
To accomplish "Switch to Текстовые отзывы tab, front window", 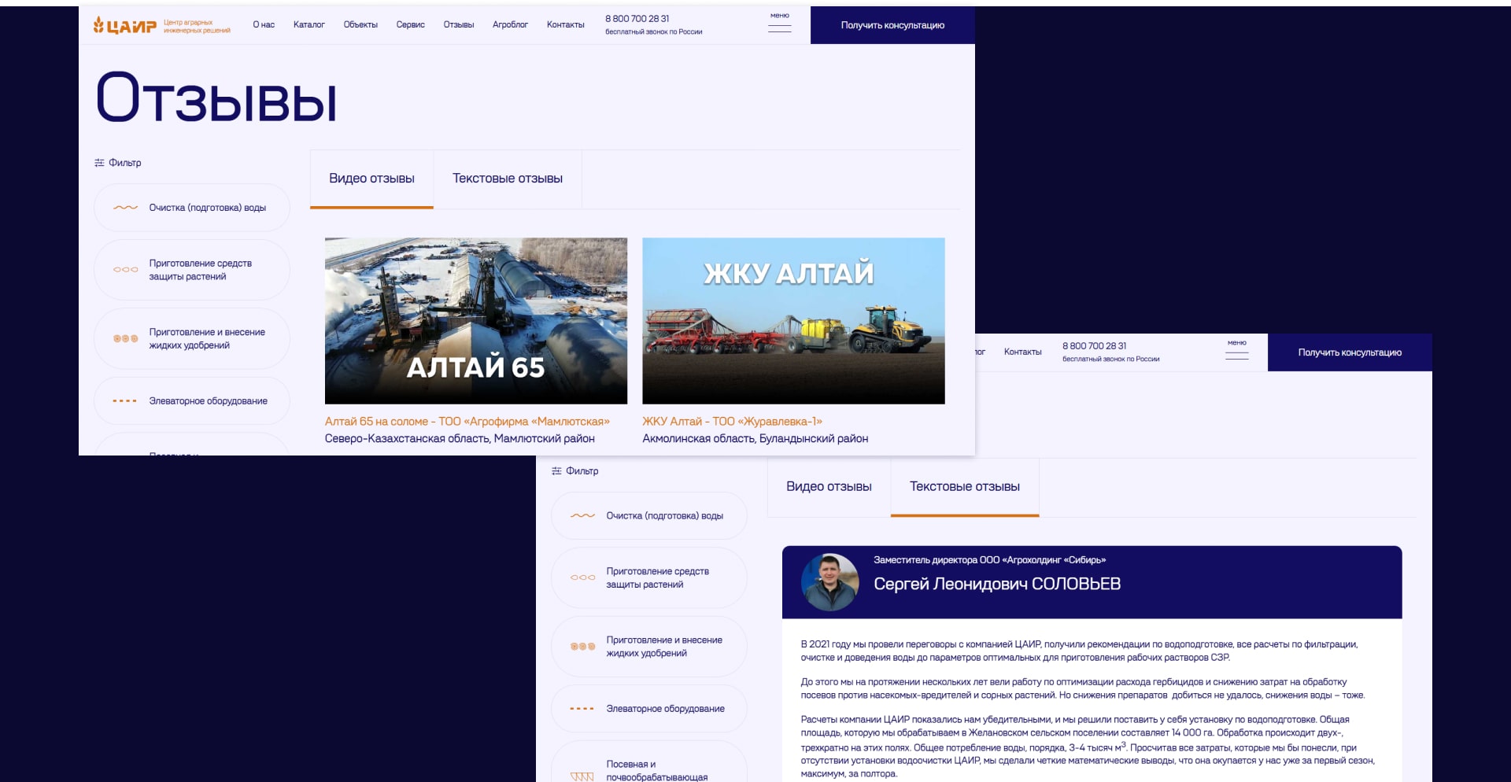I will tap(508, 179).
